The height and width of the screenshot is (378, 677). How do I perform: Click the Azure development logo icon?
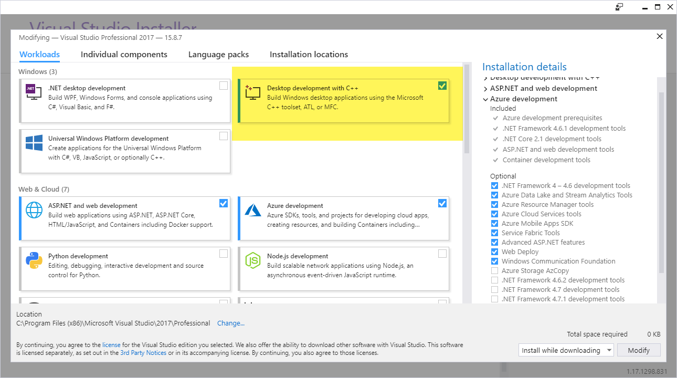click(252, 210)
